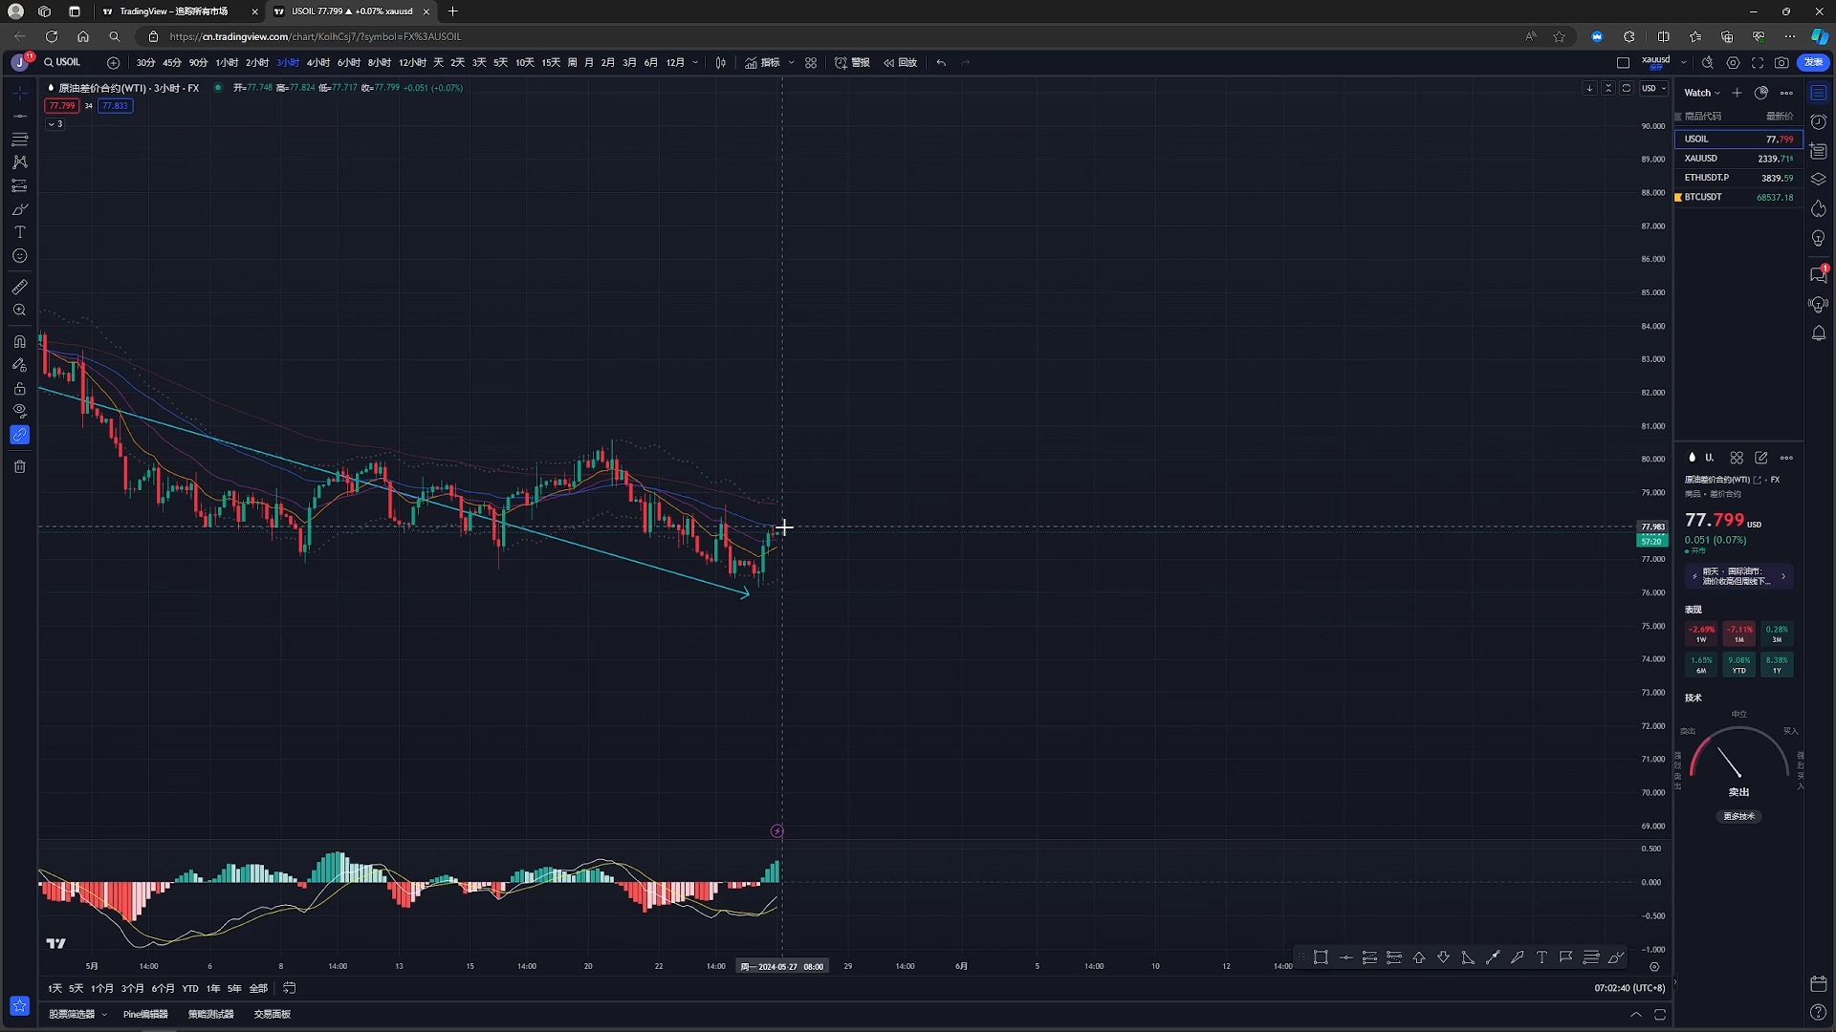Open the 指标 indicators dialog
The height and width of the screenshot is (1032, 1836).
pyautogui.click(x=763, y=63)
